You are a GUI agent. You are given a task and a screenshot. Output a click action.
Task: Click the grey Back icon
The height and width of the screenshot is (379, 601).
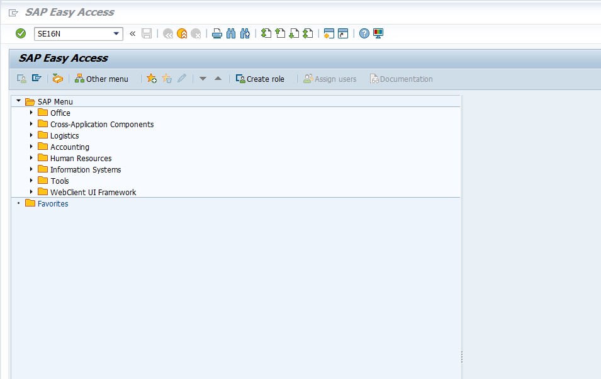pyautogui.click(x=168, y=34)
